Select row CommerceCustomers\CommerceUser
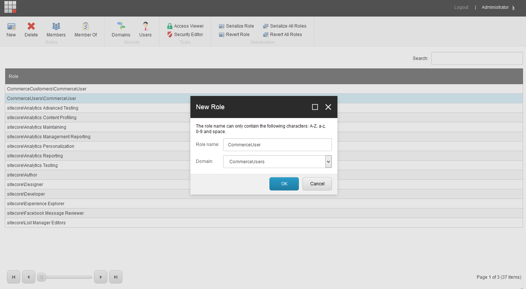This screenshot has height=289, width=526. 264,89
